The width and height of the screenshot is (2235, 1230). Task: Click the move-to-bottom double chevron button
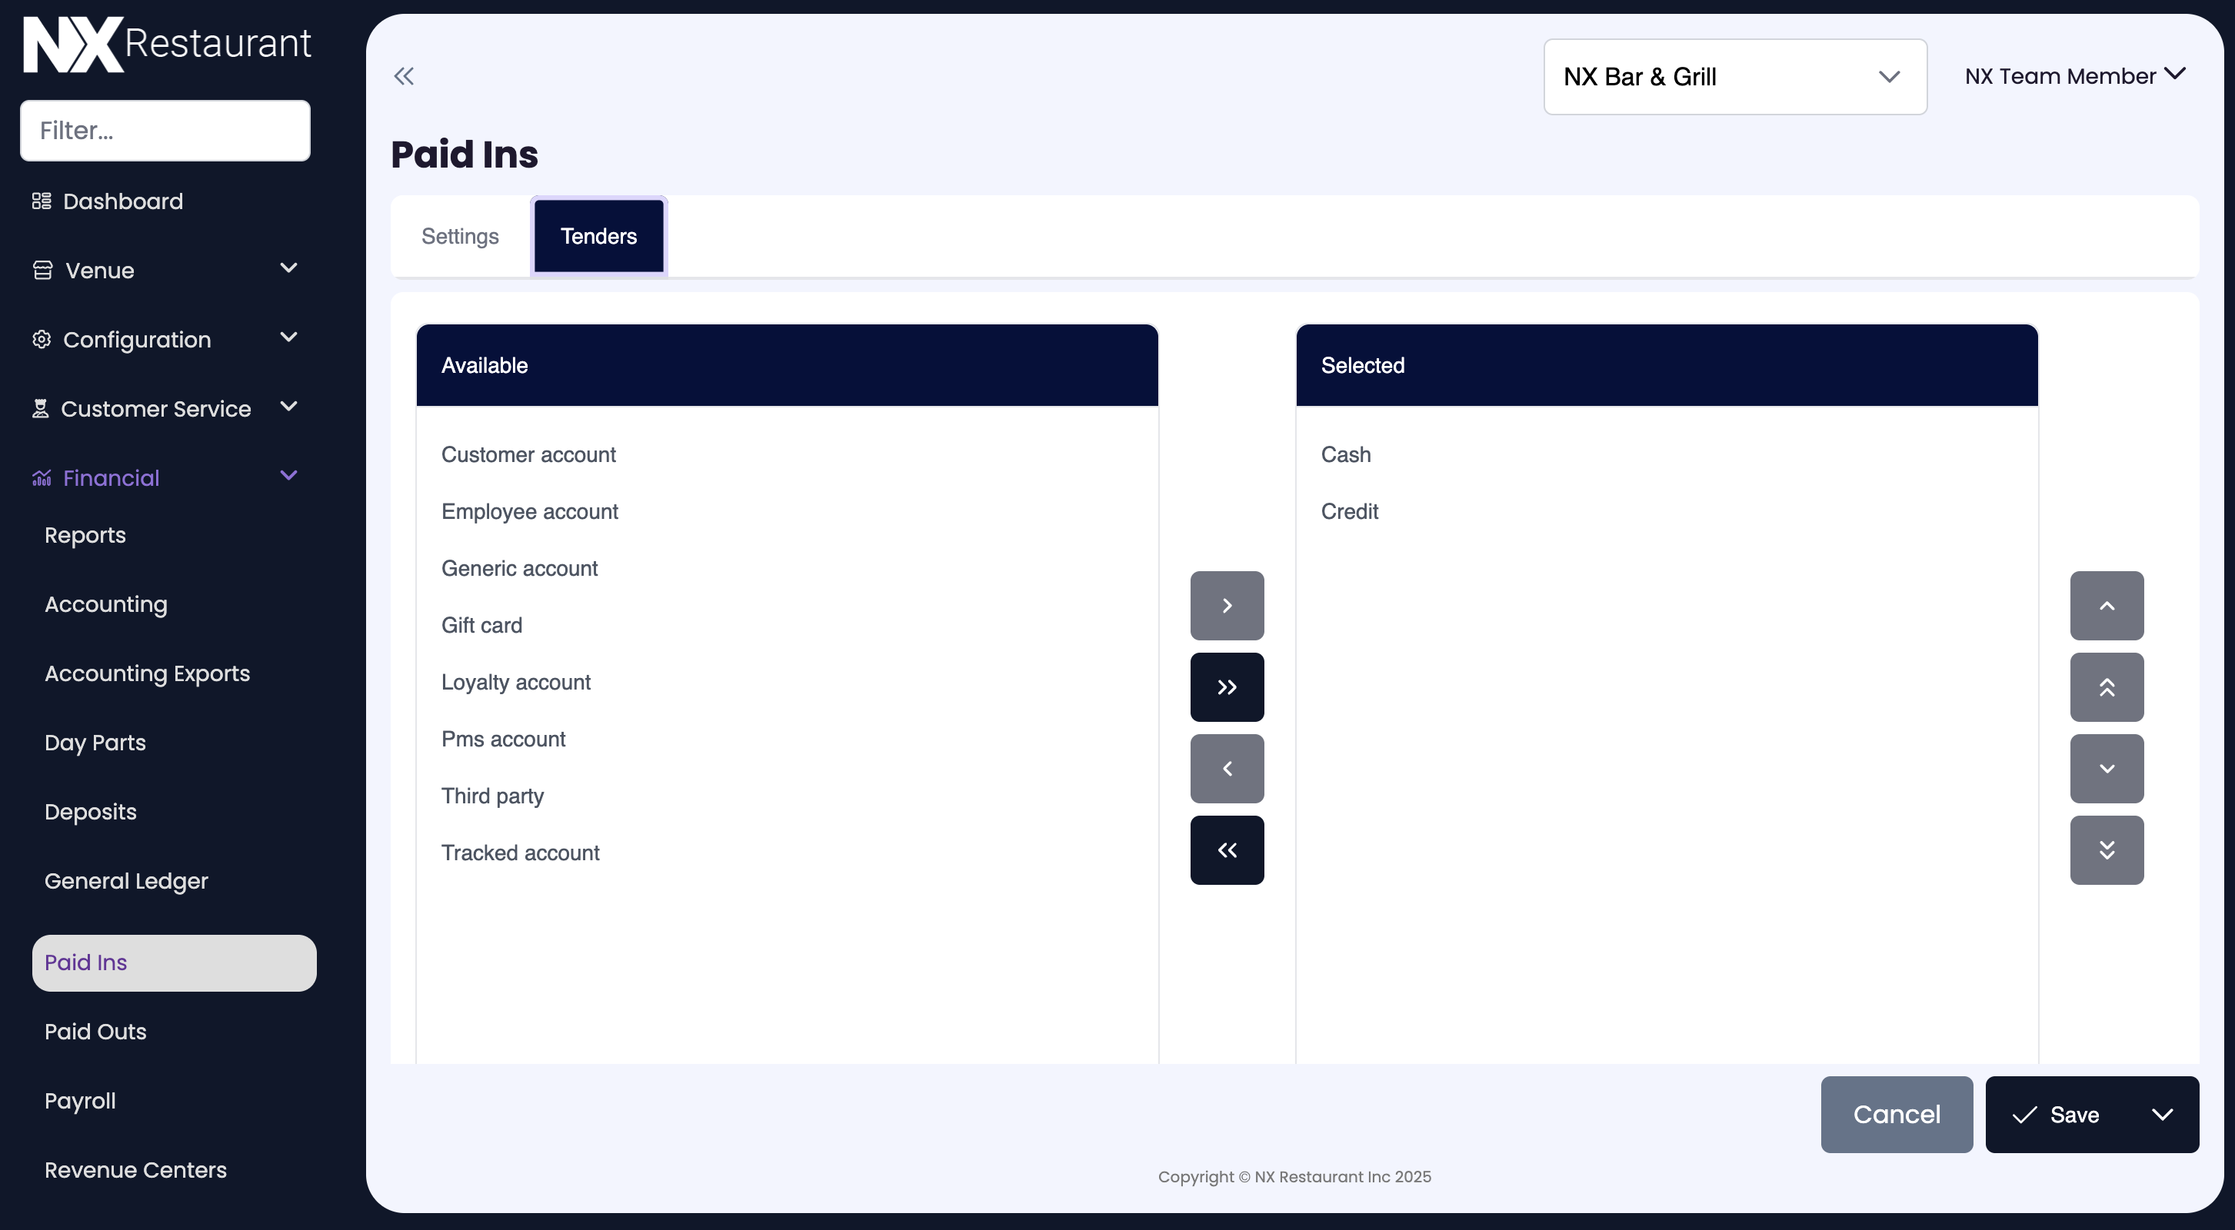2106,850
